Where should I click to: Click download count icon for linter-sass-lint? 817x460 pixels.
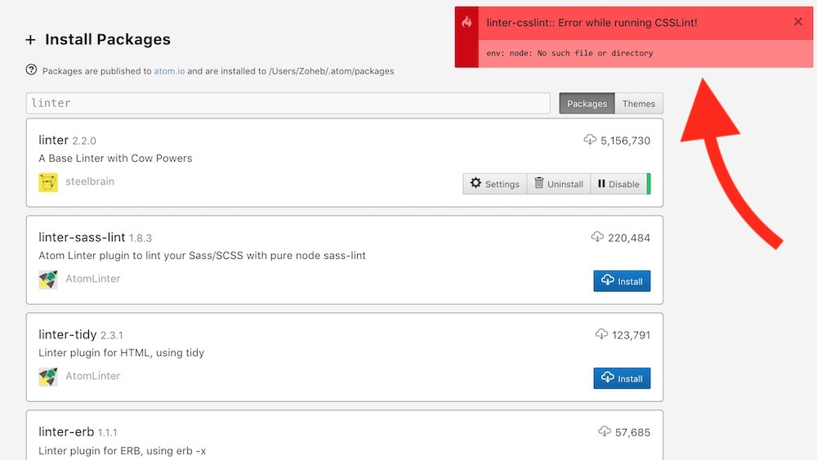597,237
